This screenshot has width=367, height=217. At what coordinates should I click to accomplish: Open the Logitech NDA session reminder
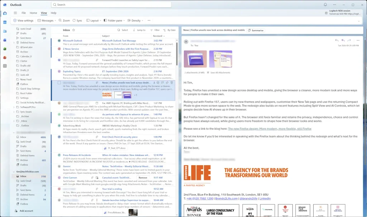coord(343,13)
